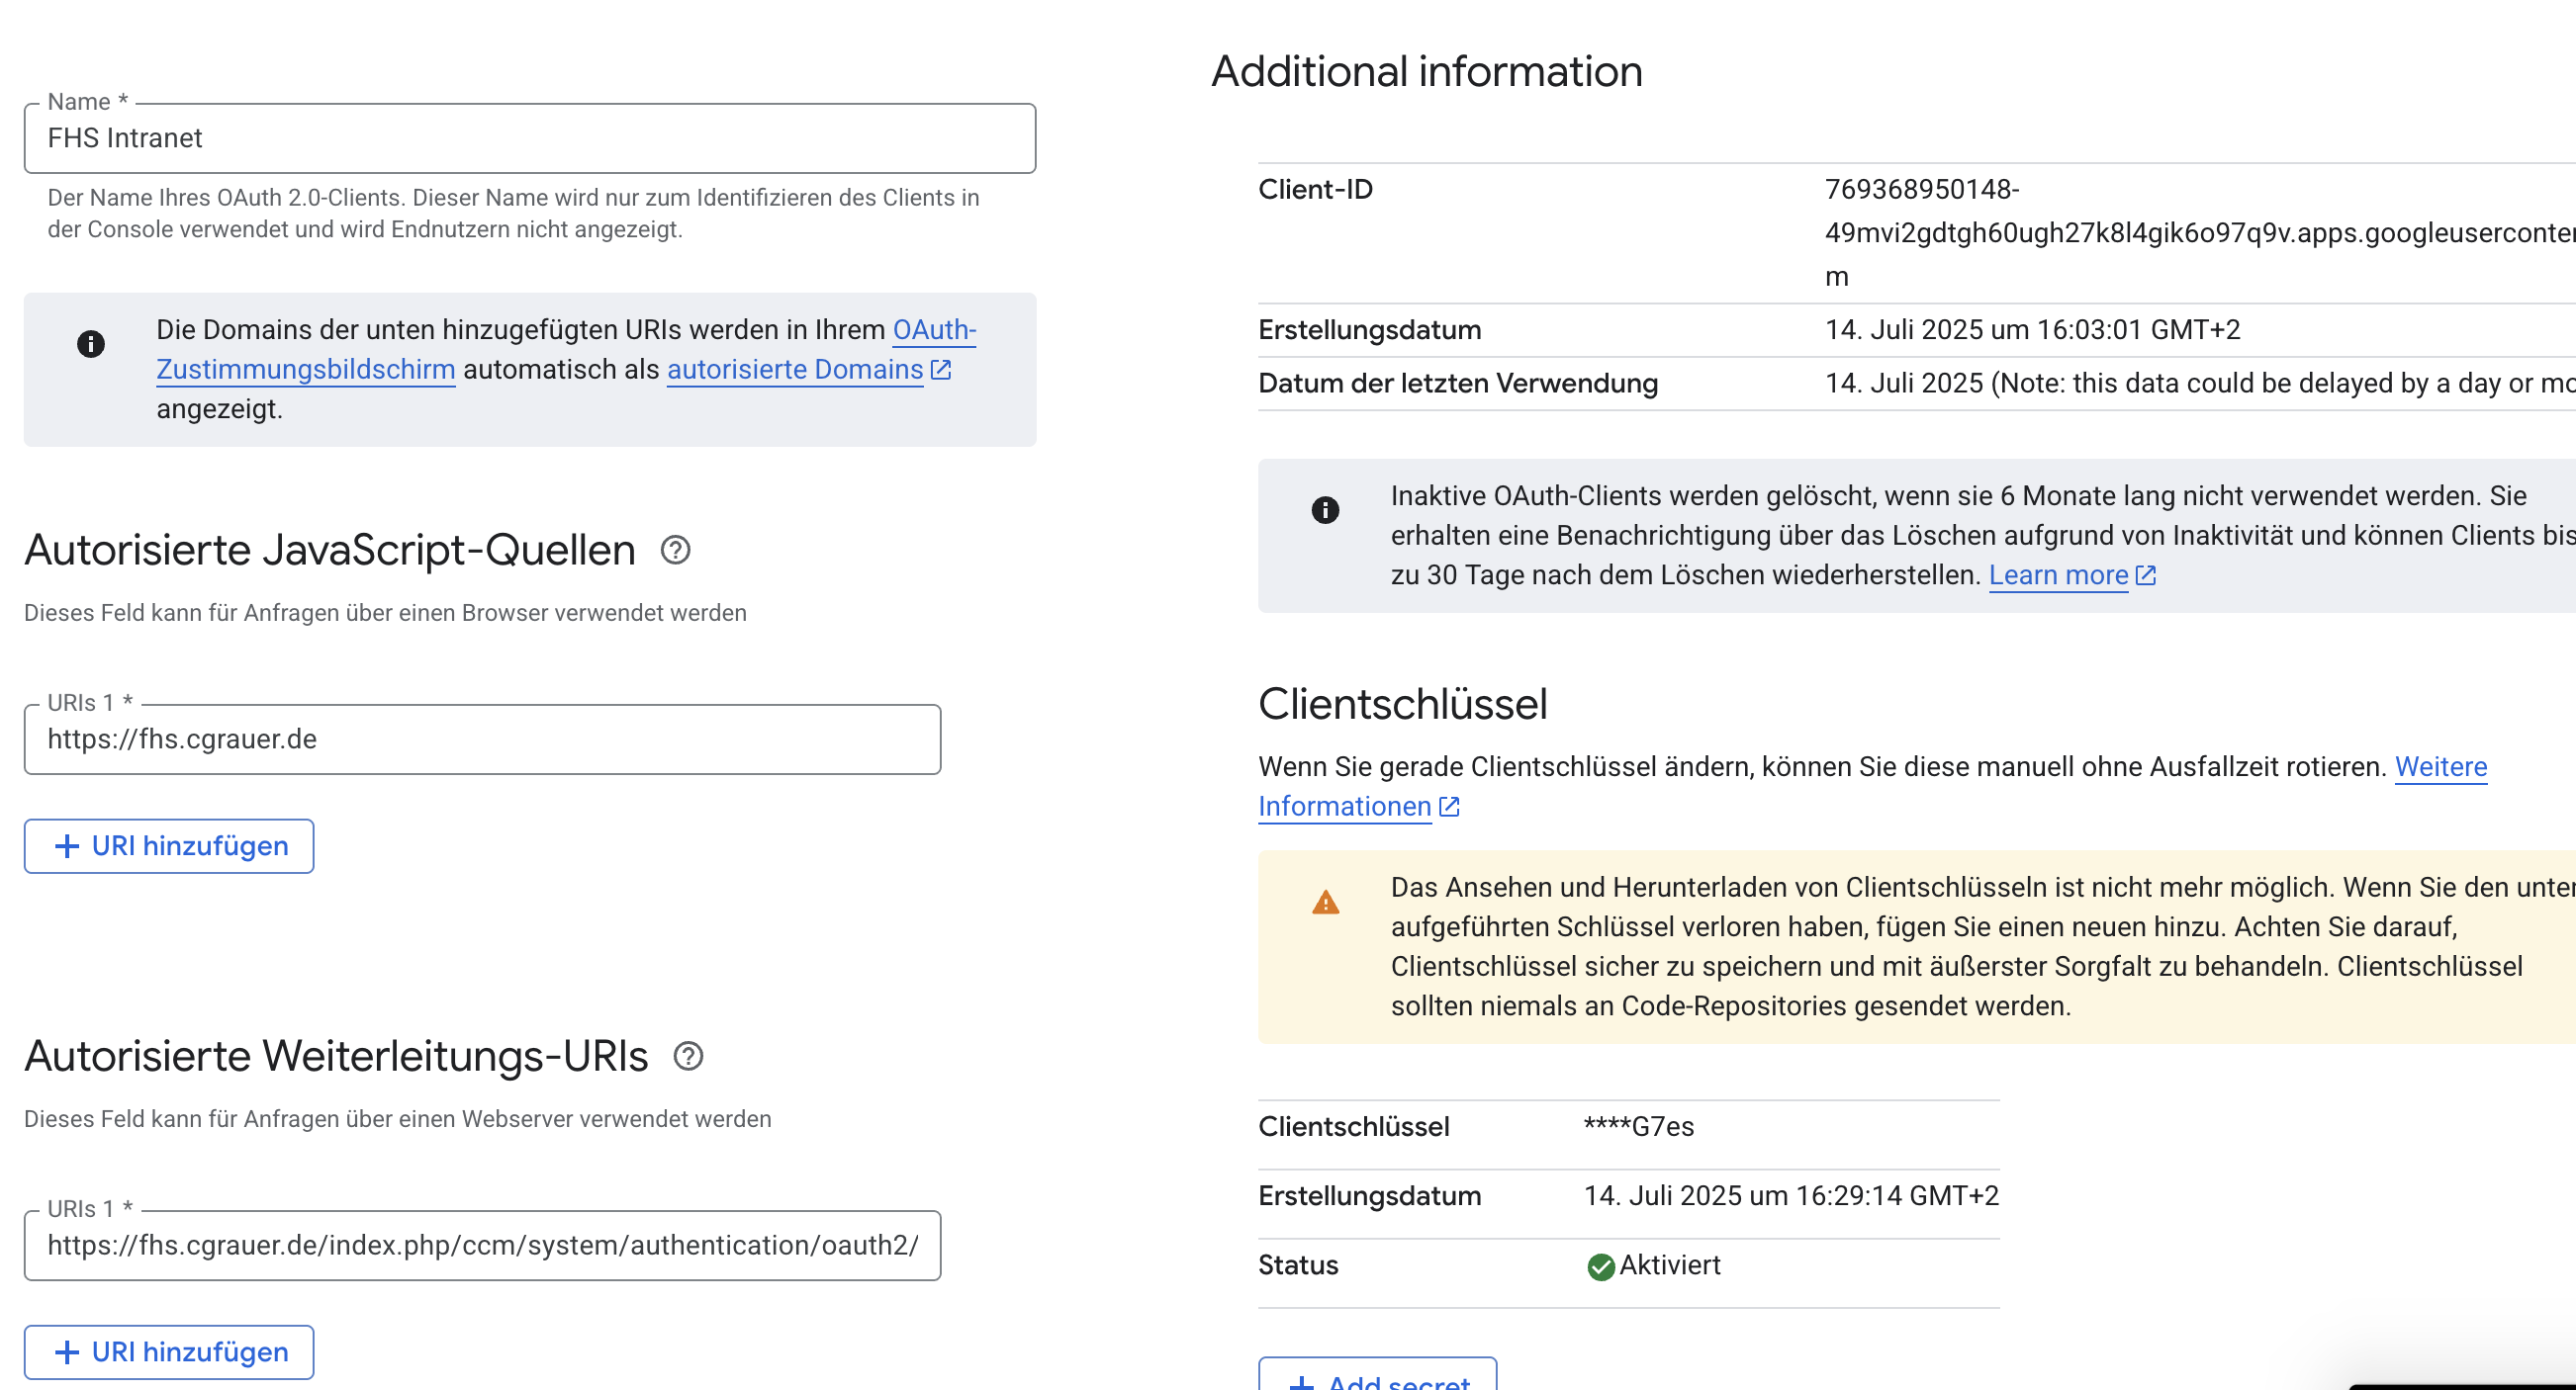Click external-link icon after autorisierte Domains
The width and height of the screenshot is (2576, 1390).
click(941, 370)
